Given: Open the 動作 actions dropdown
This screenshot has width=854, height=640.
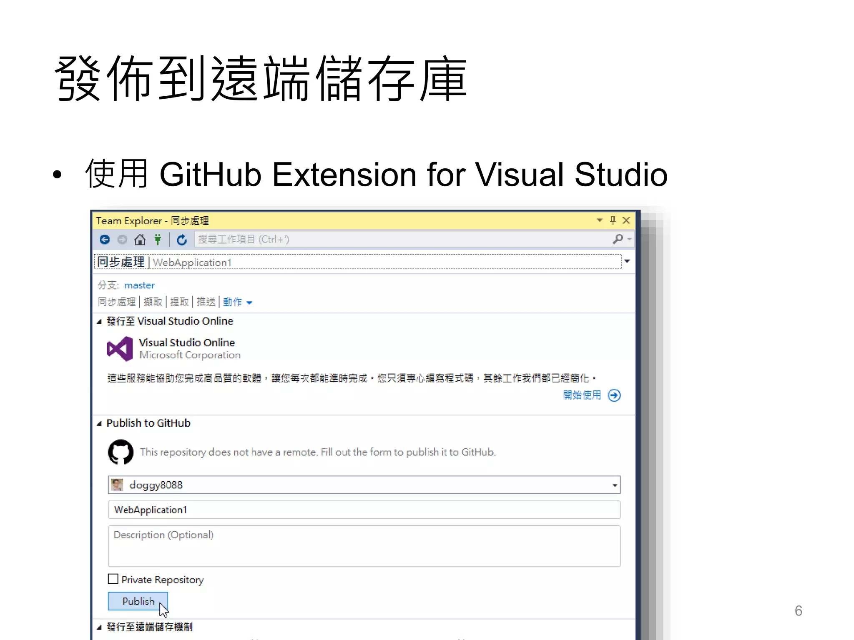Looking at the screenshot, I should point(238,302).
